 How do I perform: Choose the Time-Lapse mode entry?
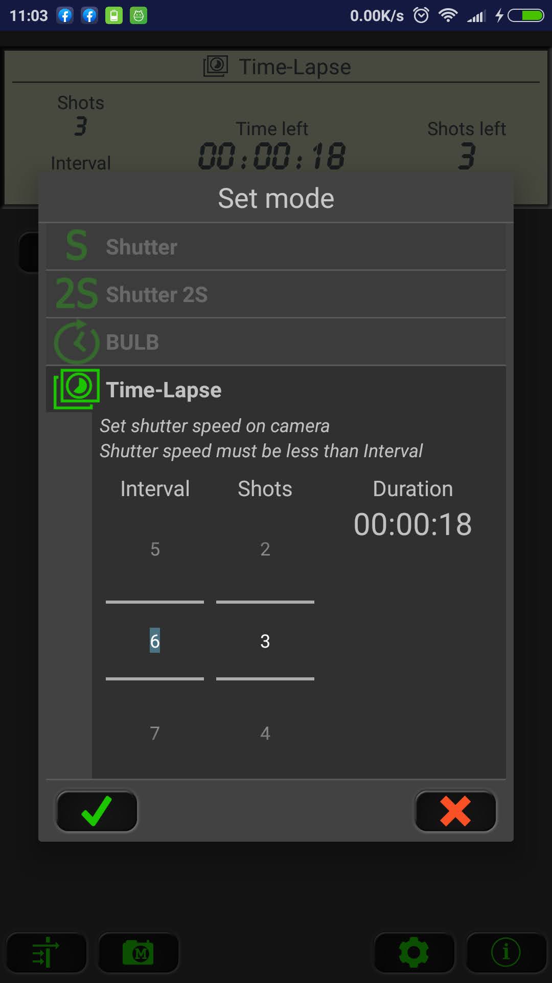(x=276, y=390)
